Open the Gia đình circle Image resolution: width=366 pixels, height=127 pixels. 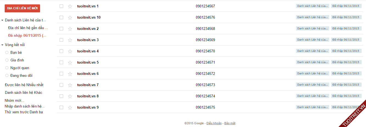pyautogui.click(x=17, y=60)
